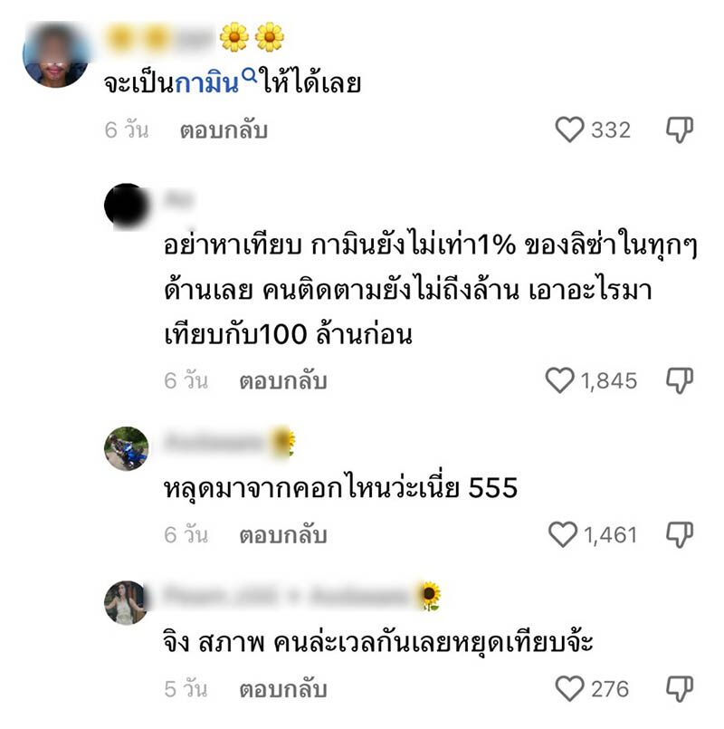Open the top commenter's profile picture
Image resolution: width=724 pixels, height=729 pixels.
tap(56, 54)
